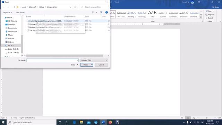The width and height of the screenshot is (222, 125).
Task: Expand the Open button split arrow
Action: point(92,65)
